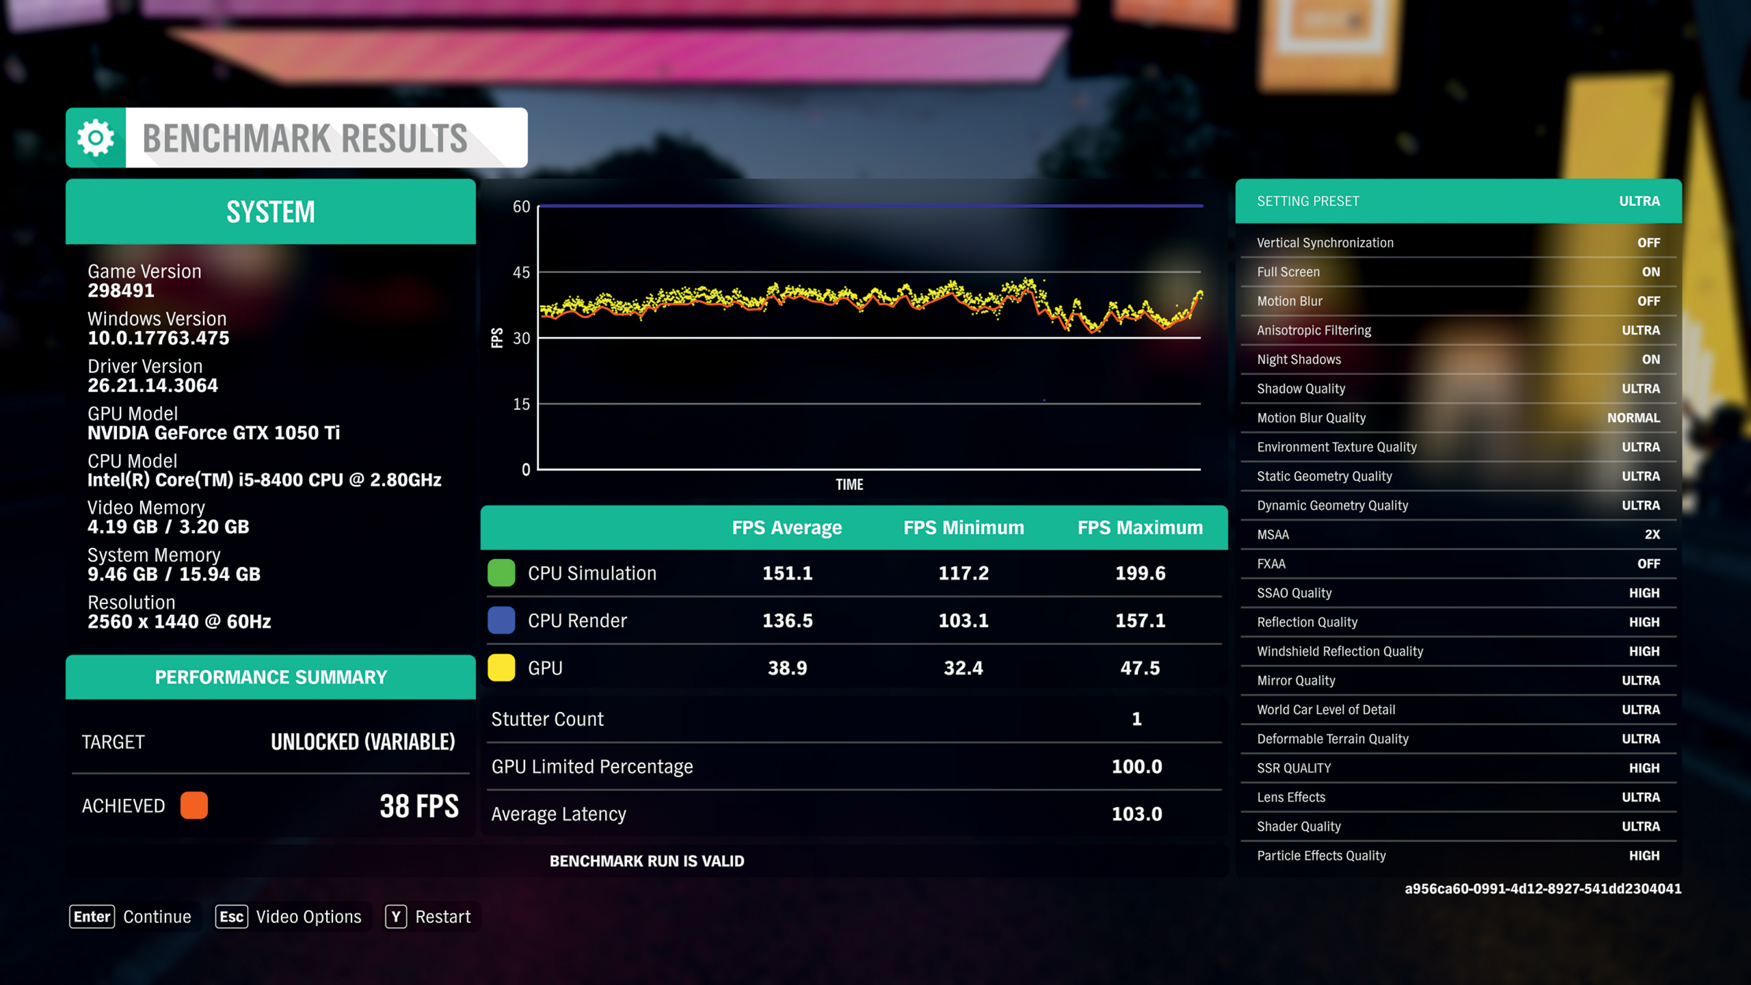1751x985 pixels.
Task: Click the orange Achieved indicator square
Action: [194, 806]
